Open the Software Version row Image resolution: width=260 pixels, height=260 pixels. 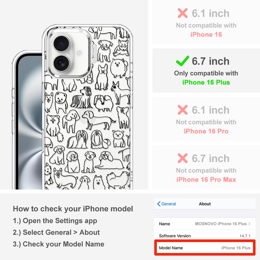(x=205, y=236)
